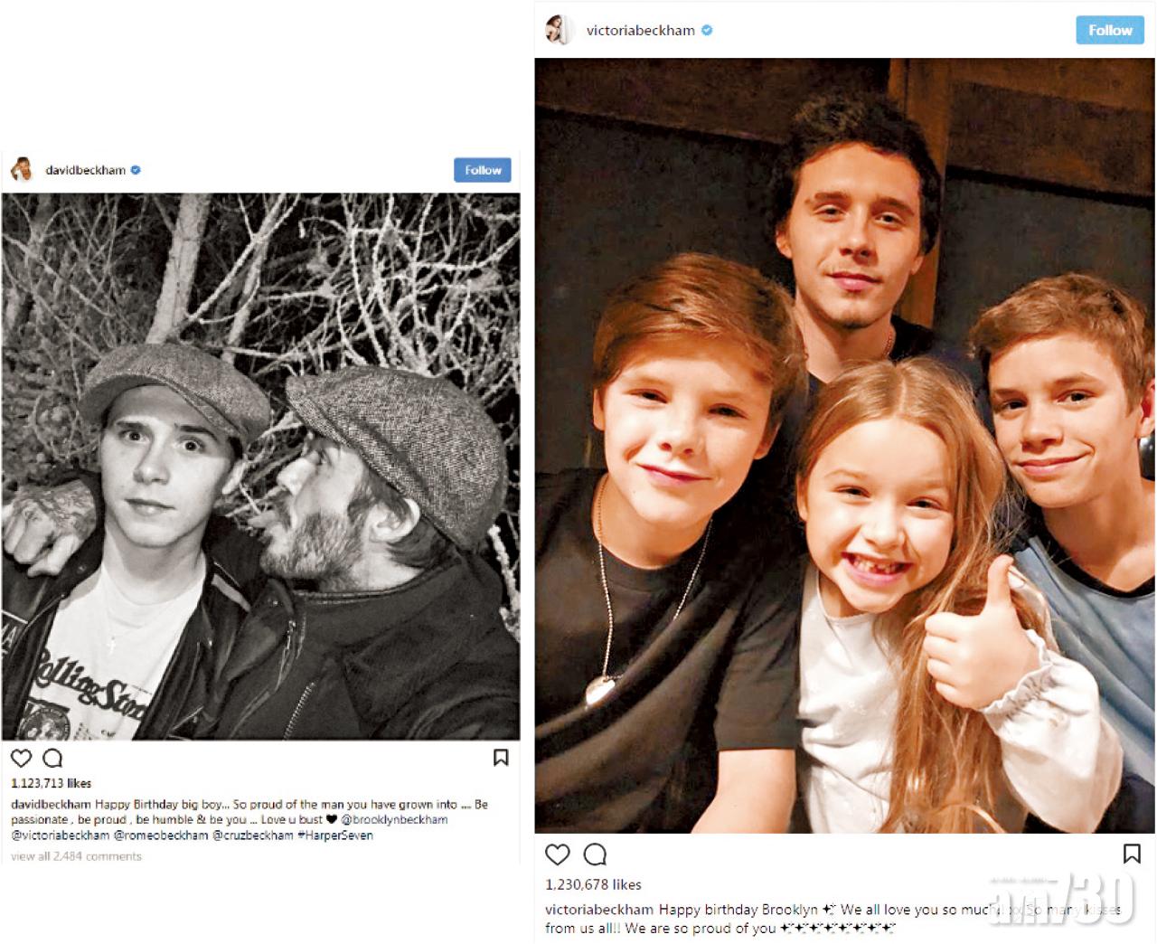Click verified badge next to davidbeckham
The height and width of the screenshot is (944, 1157).
pos(136,169)
